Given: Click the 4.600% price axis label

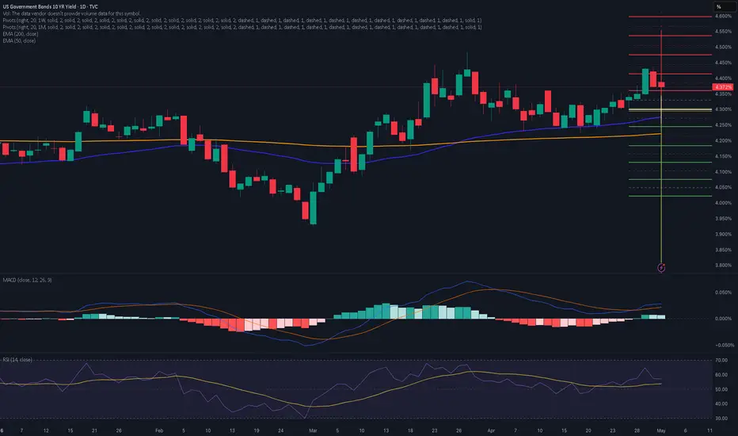Looking at the screenshot, I should coord(723,16).
